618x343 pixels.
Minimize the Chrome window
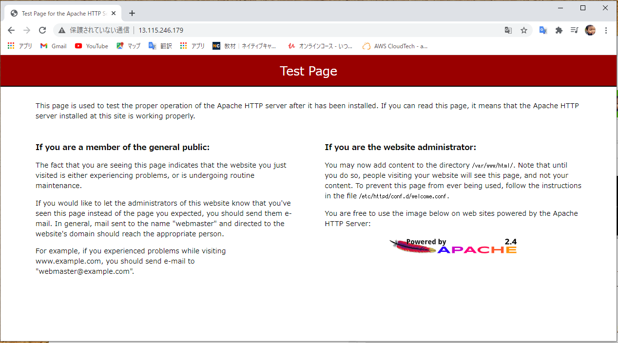pos(560,8)
